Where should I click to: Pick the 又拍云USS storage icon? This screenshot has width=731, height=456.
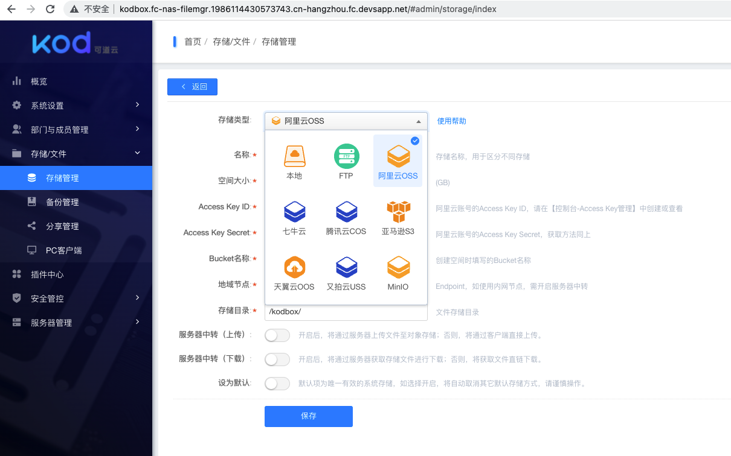point(346,273)
